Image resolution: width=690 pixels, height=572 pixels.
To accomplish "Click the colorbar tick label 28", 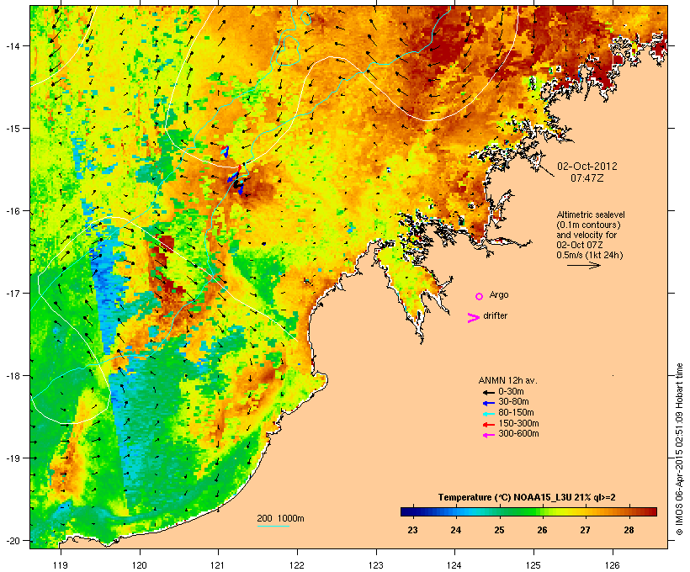I will pos(629,530).
